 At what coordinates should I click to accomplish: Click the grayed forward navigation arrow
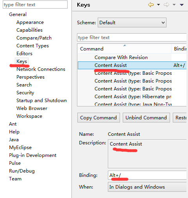pyautogui.click(x=167, y=5)
